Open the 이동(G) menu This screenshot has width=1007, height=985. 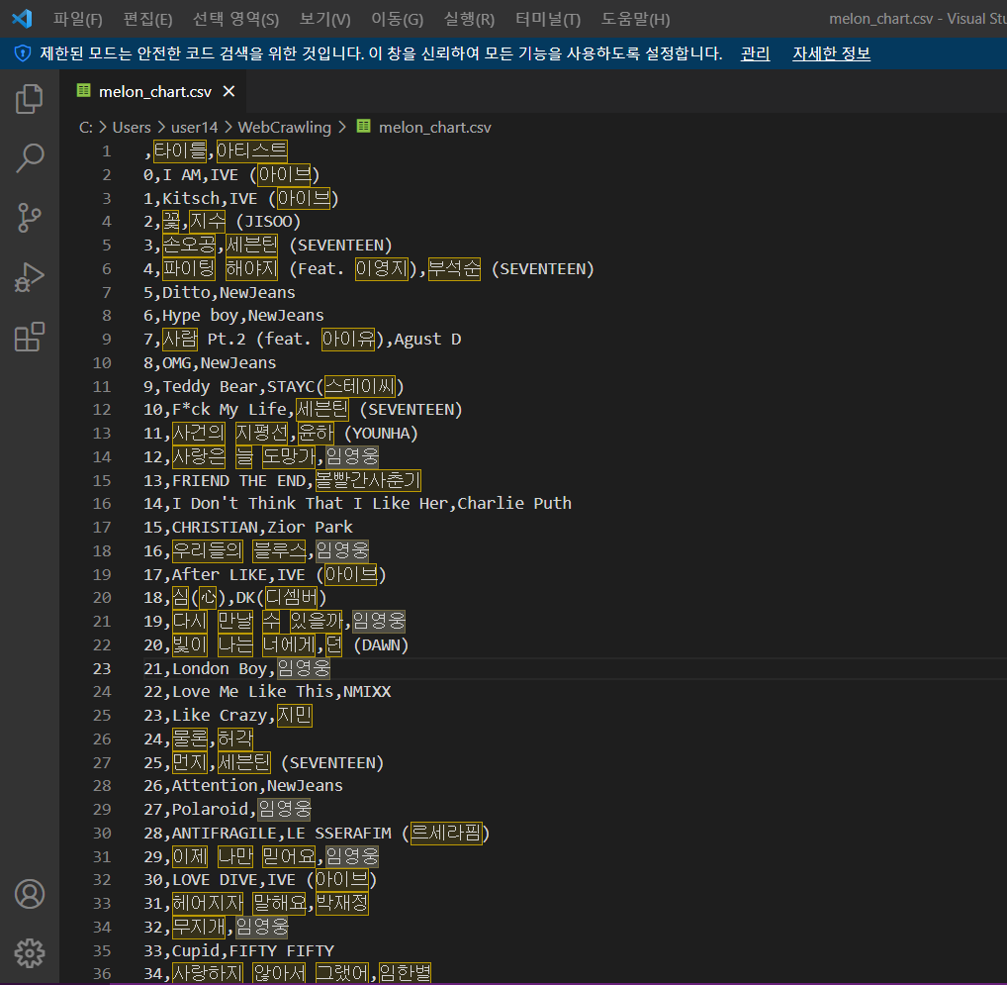coord(397,19)
